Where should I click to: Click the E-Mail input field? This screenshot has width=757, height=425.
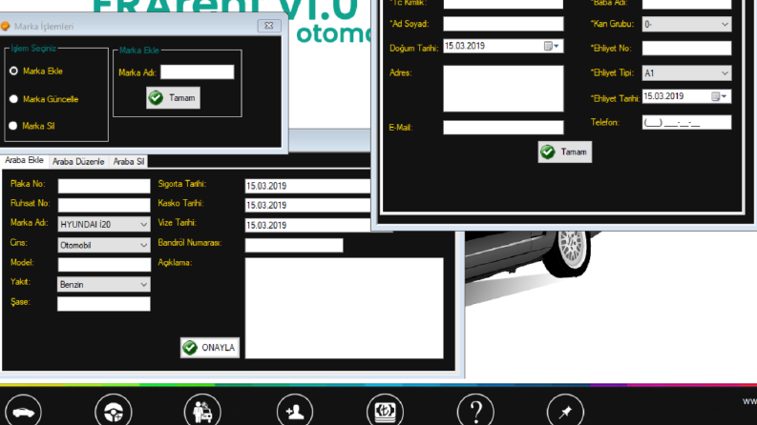click(x=503, y=128)
